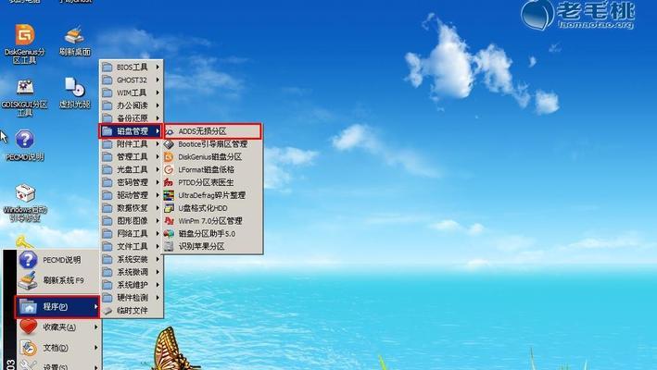Viewport: 657px width, 370px height.
Task: Expand 图形图像 submenu arrow
Action: click(x=158, y=221)
